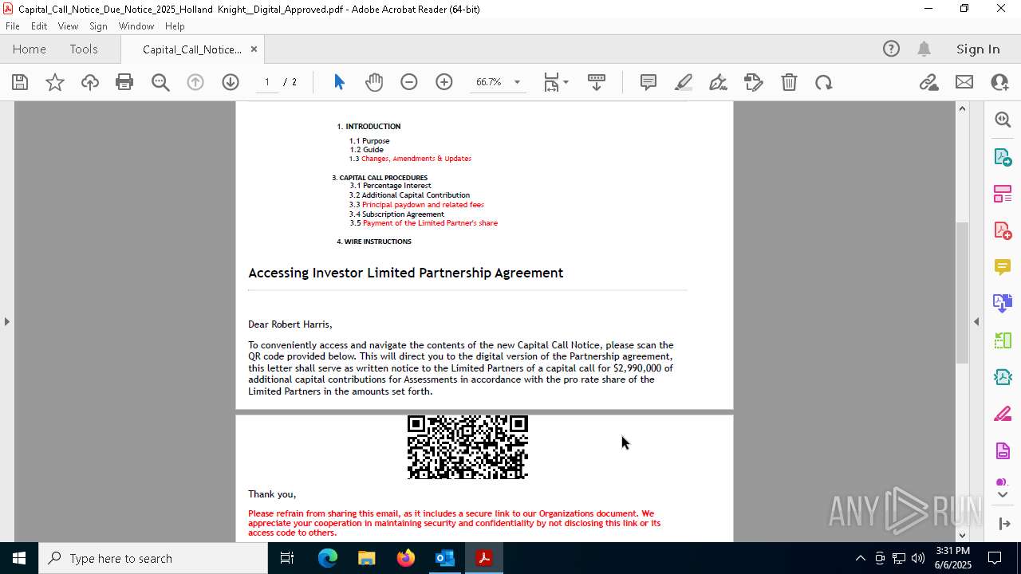Add a sticky note comment

click(648, 82)
